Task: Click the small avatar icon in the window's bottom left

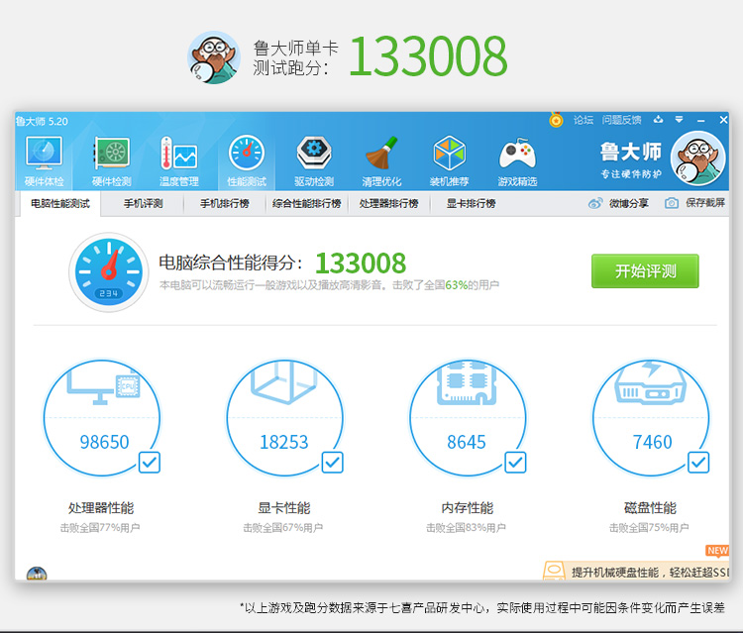Action: pos(37,574)
